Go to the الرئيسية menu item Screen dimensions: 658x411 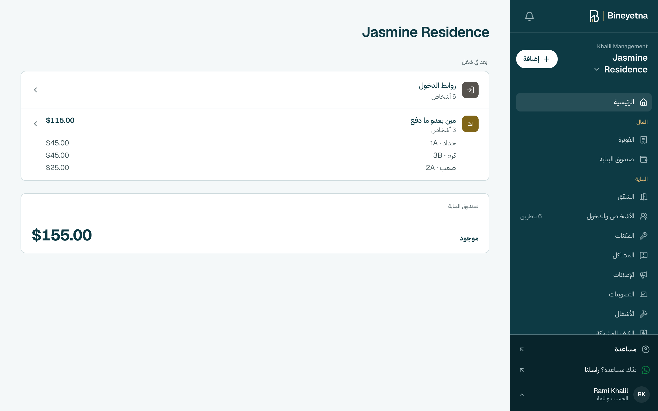pos(584,102)
